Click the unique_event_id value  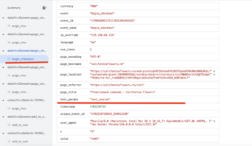click(109, 114)
